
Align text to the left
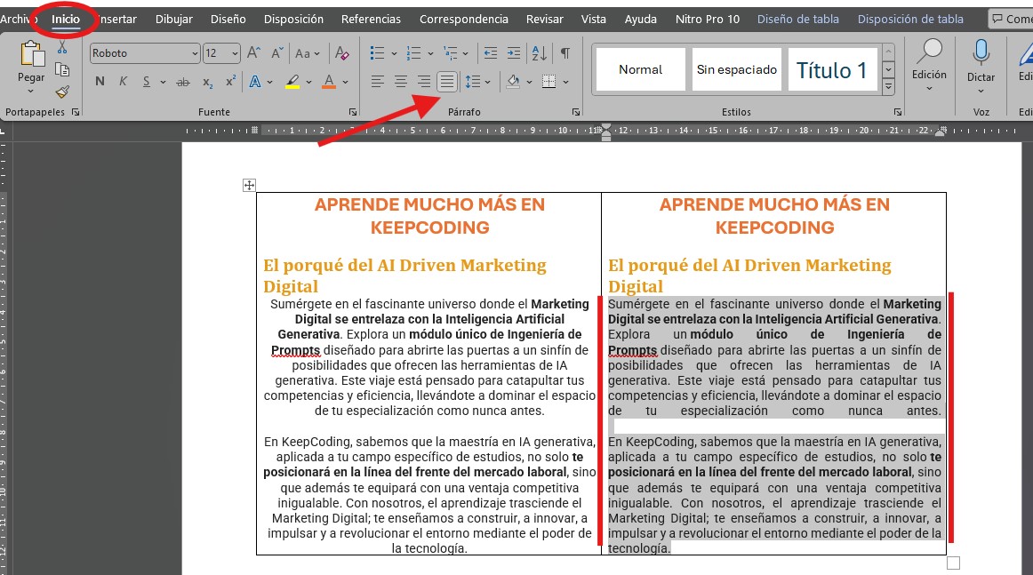[x=377, y=82]
